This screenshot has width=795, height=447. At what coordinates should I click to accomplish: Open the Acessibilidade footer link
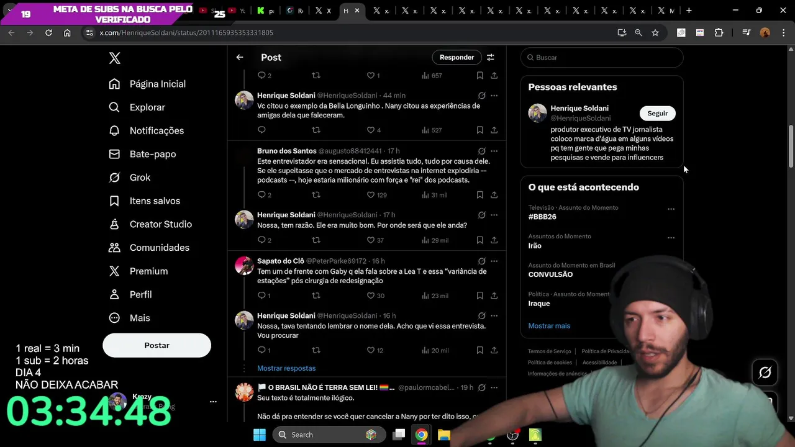(600, 363)
